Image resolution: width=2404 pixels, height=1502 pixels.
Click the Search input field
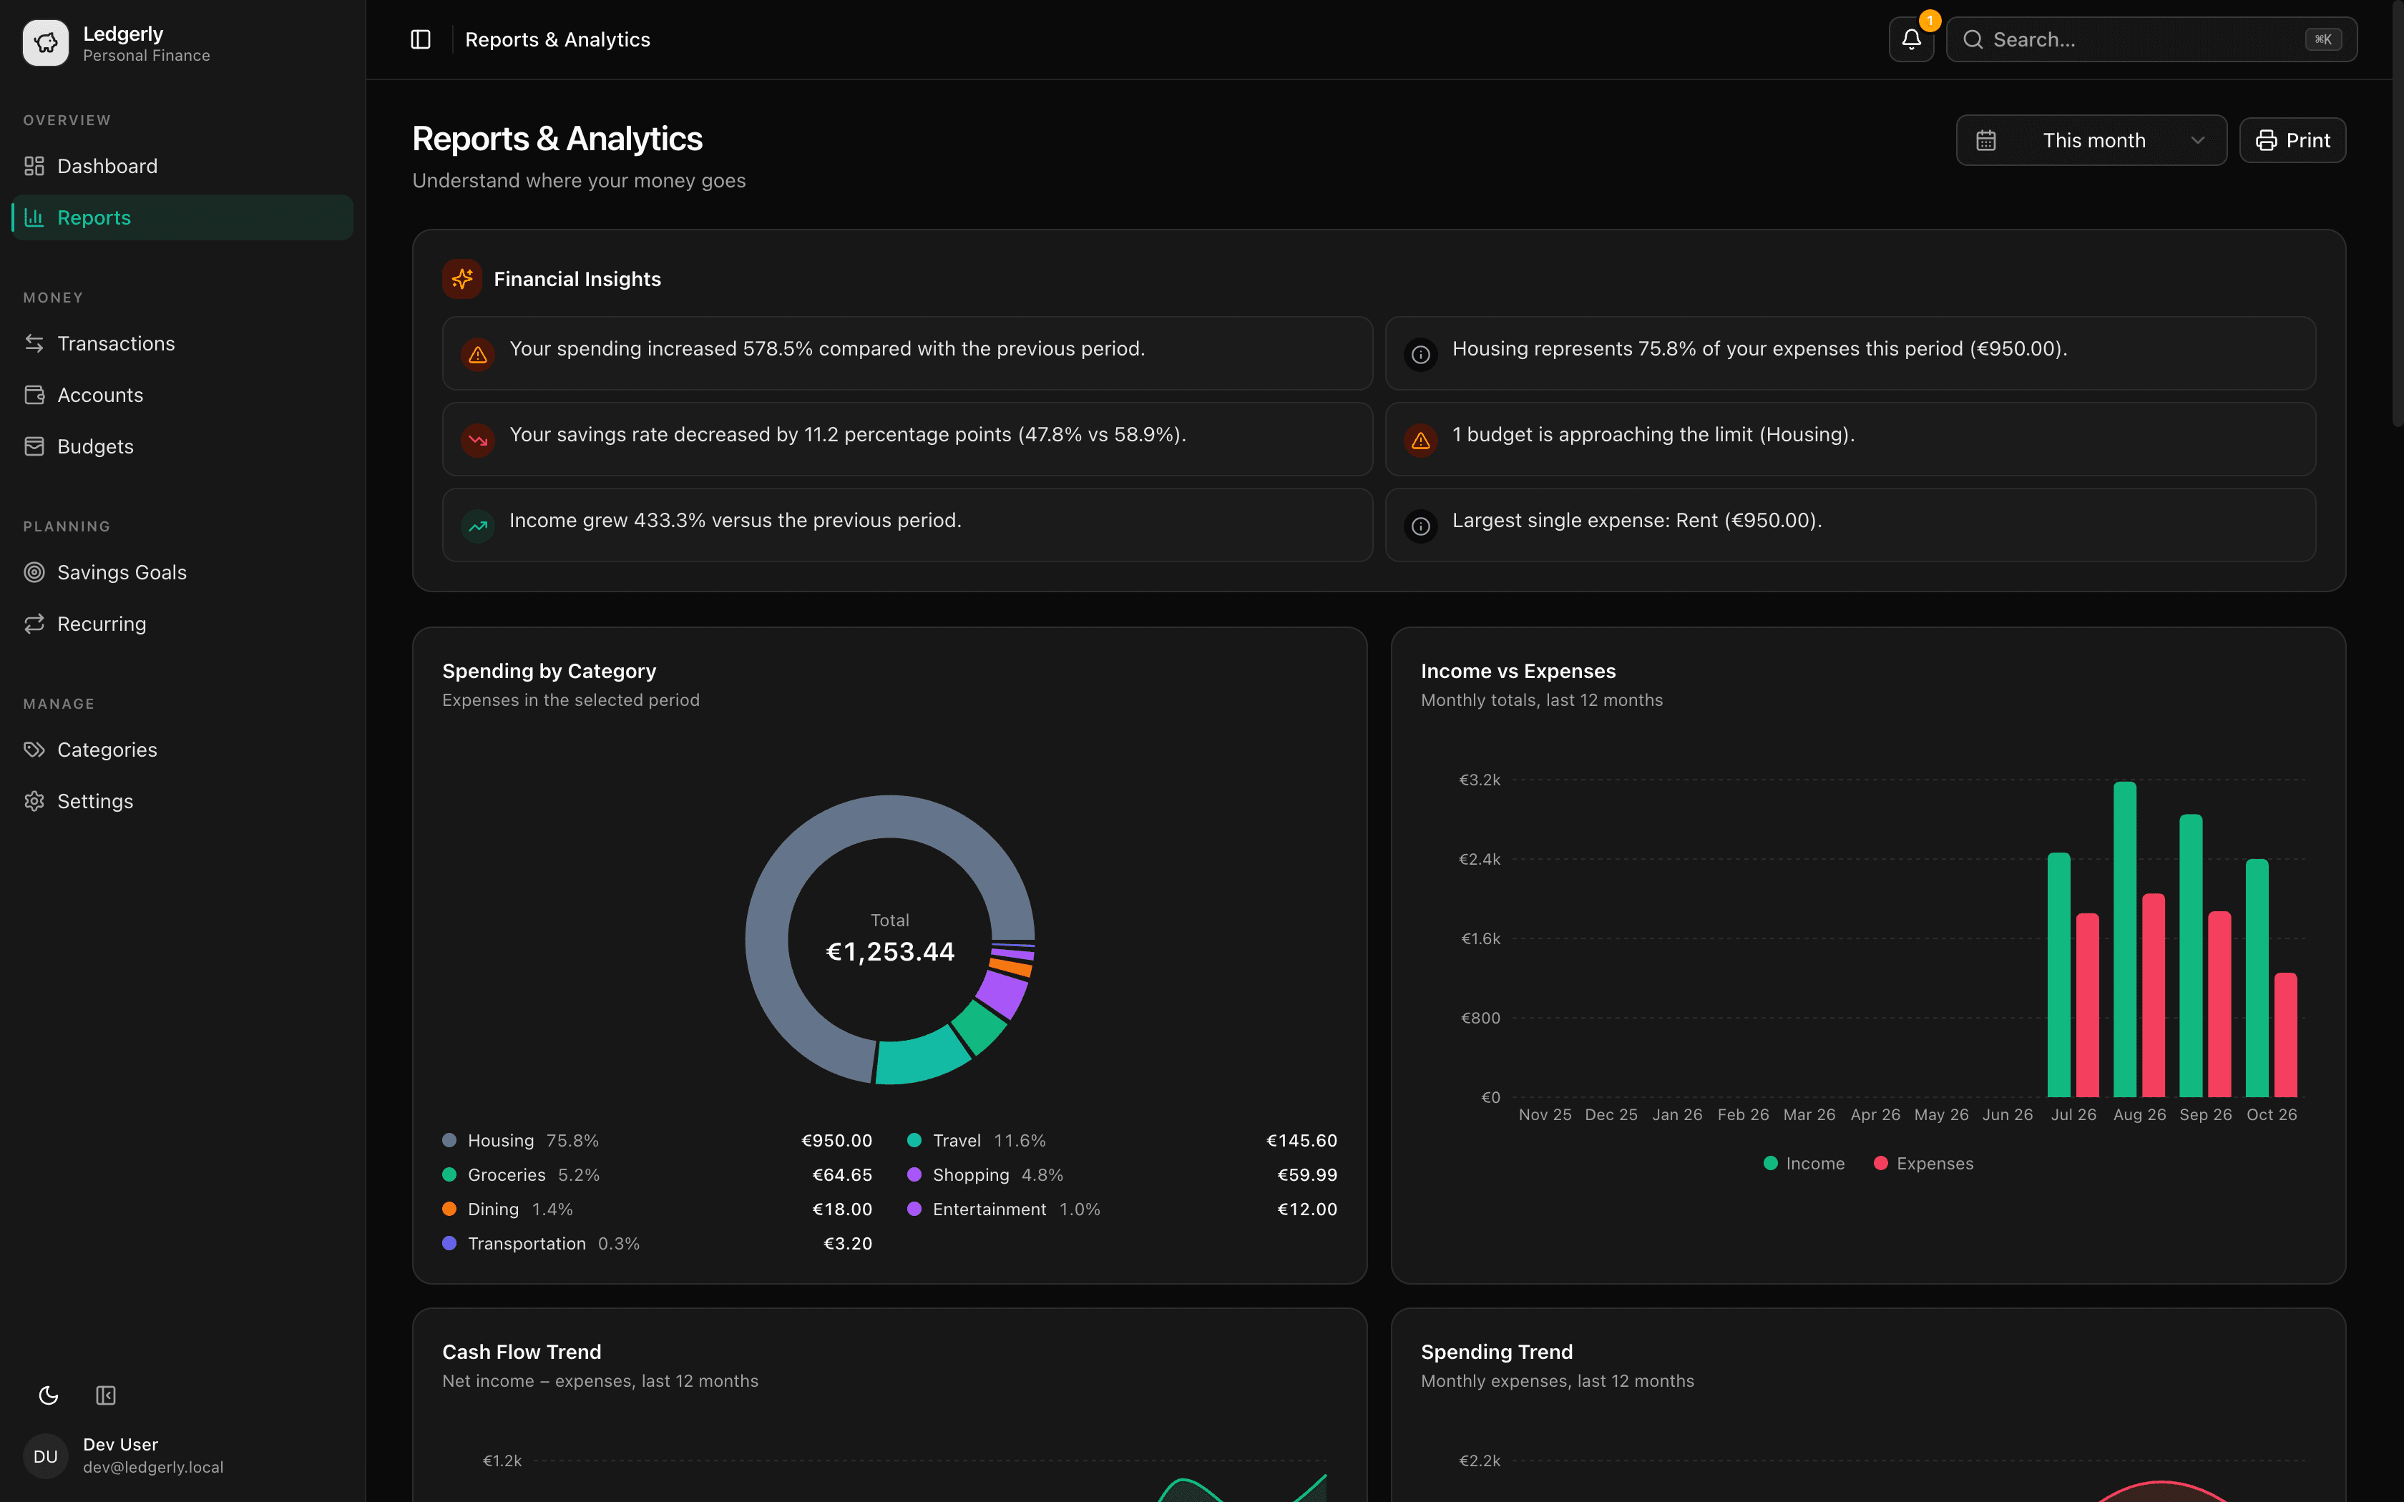pyautogui.click(x=2151, y=40)
